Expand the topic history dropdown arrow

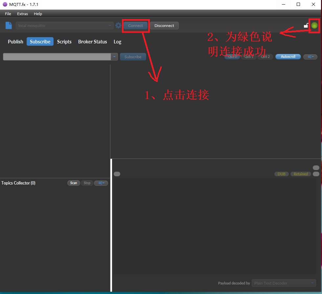114,57
